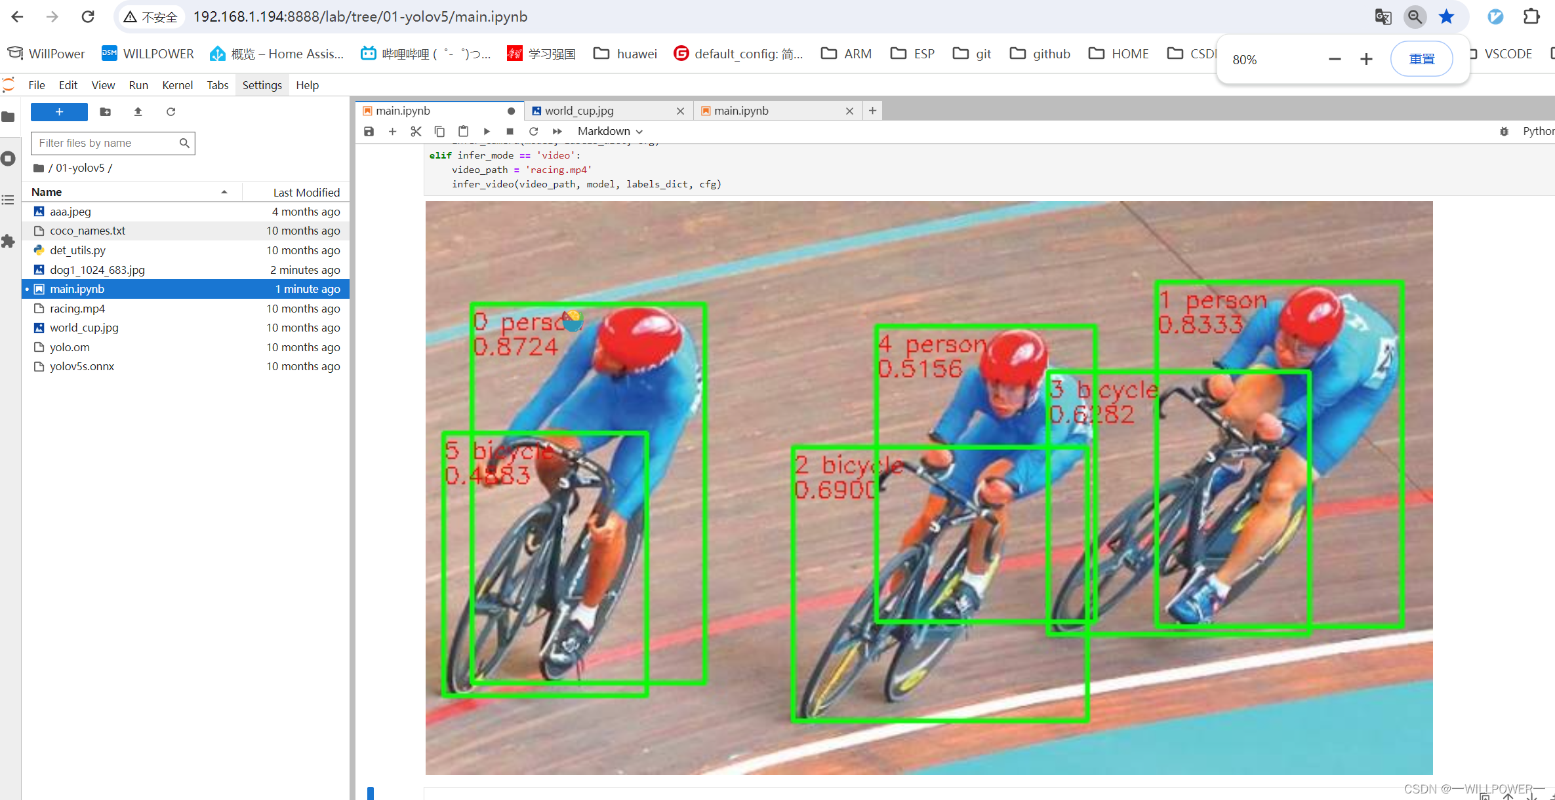Select det_utils.py in file list
This screenshot has width=1555, height=800.
tap(186, 250)
